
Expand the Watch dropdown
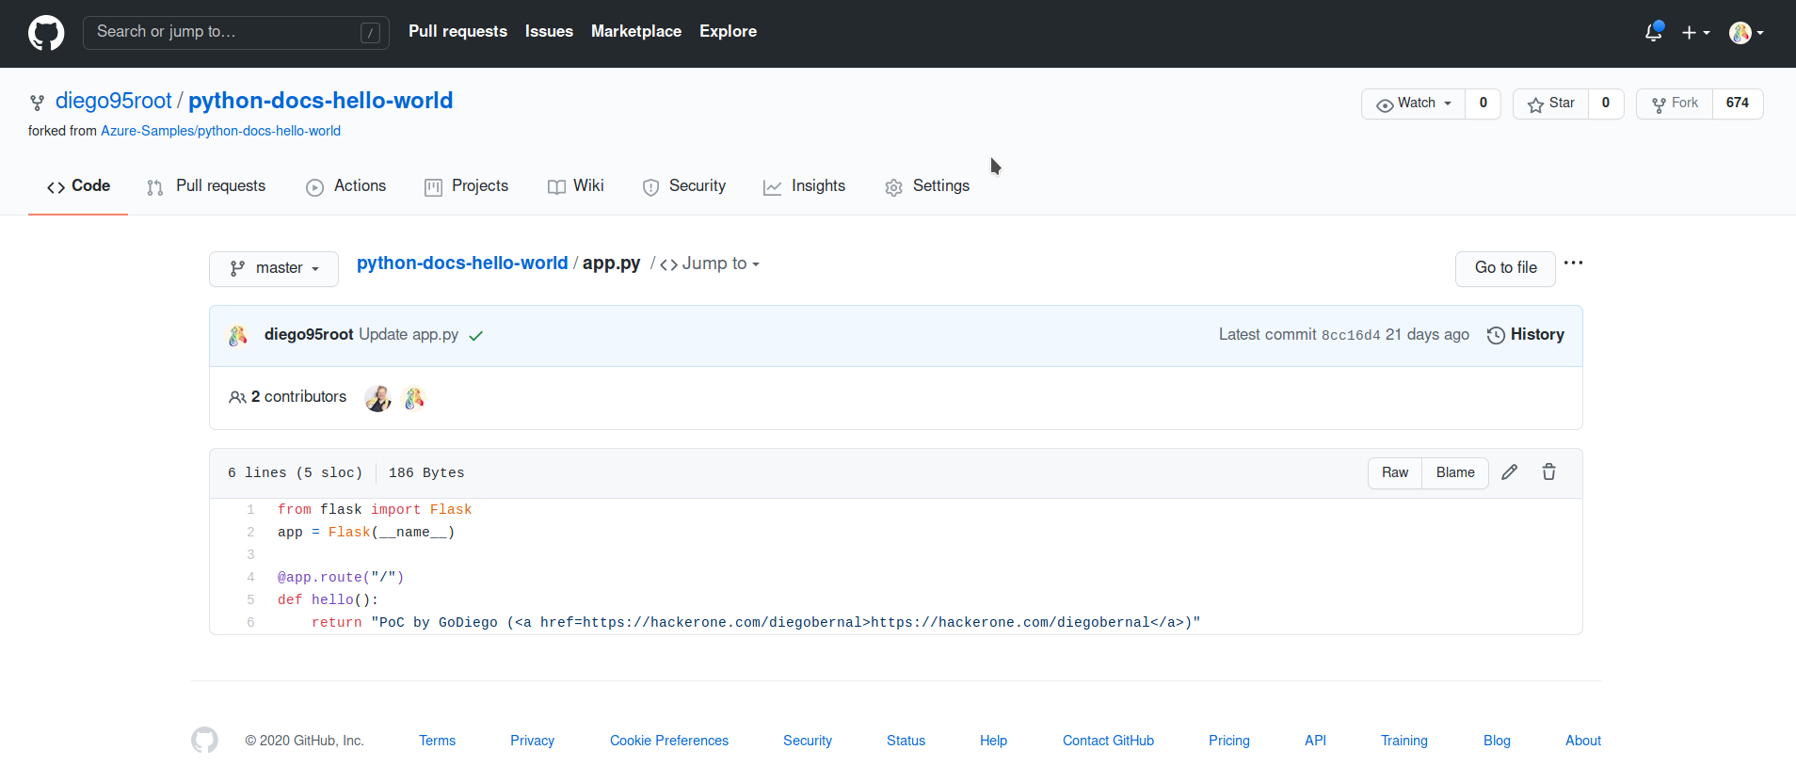pos(1413,104)
